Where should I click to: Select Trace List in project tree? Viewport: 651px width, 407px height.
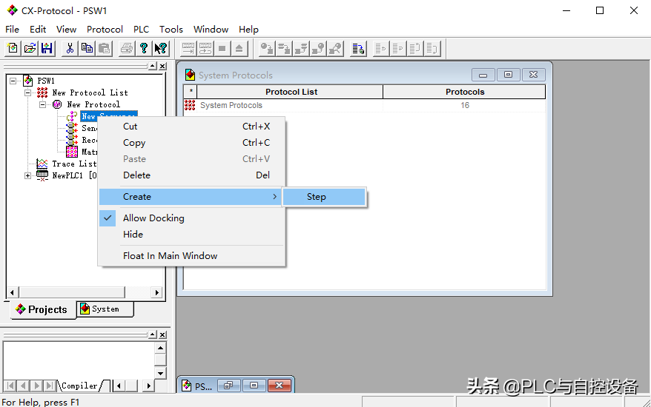[73, 164]
